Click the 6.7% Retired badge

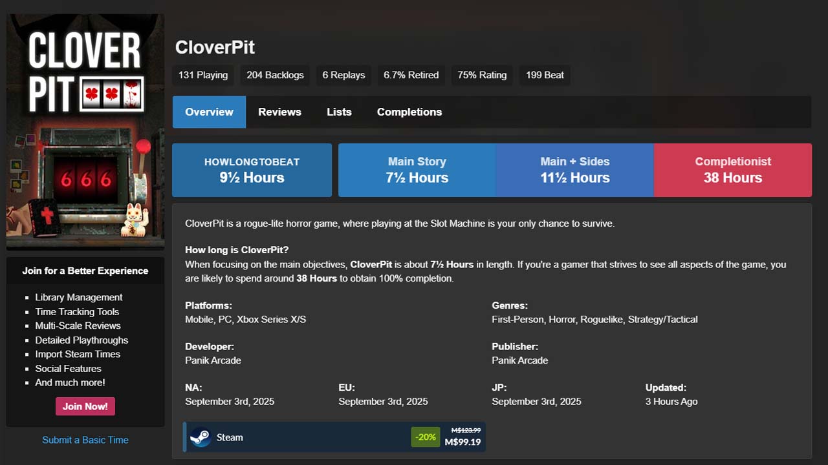point(411,75)
